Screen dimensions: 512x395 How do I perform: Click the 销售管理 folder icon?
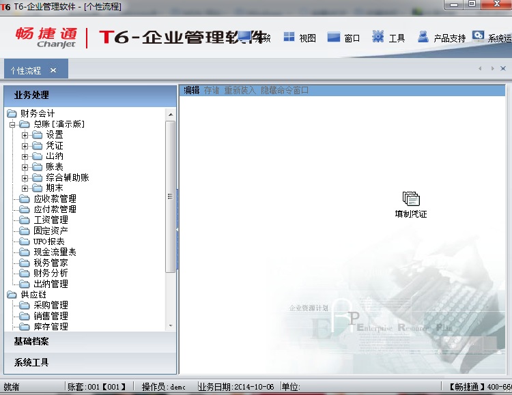pyautogui.click(x=24, y=316)
